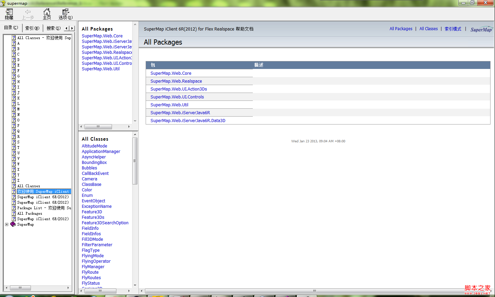Open the All Classes link in header
Screen dimensions: 495x297
click(x=428, y=29)
